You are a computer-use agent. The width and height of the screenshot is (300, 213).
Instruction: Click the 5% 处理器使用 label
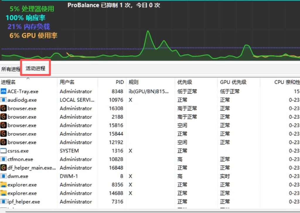tap(32, 9)
